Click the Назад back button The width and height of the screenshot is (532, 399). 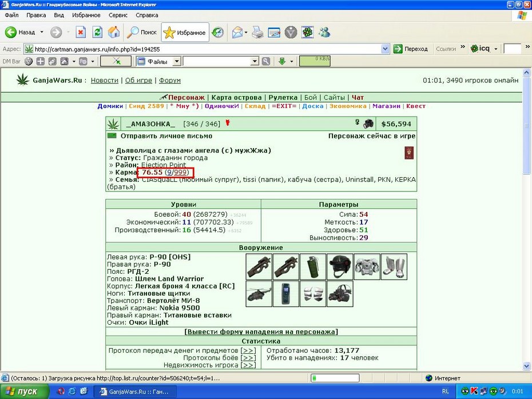(20, 32)
